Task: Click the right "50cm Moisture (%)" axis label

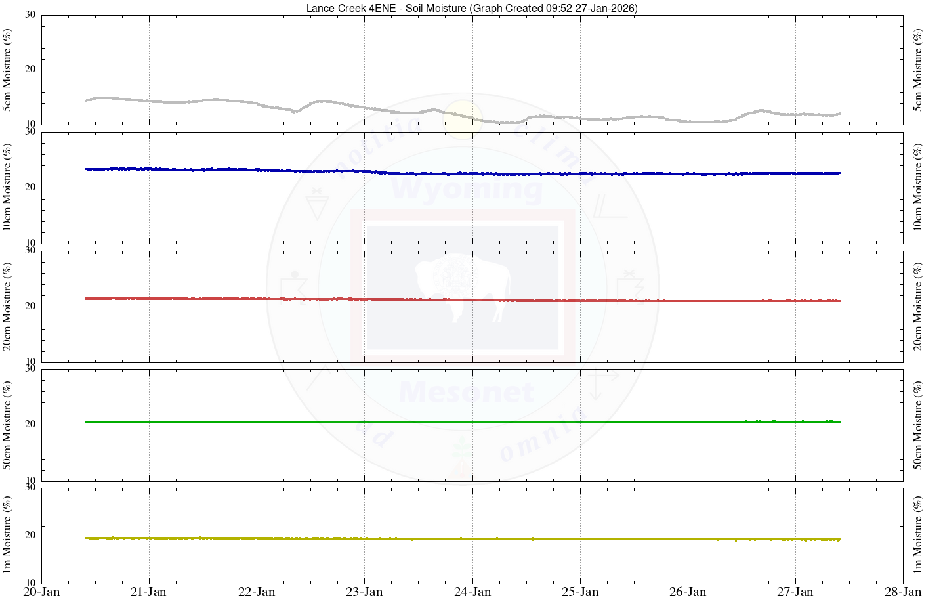Action: (x=918, y=425)
